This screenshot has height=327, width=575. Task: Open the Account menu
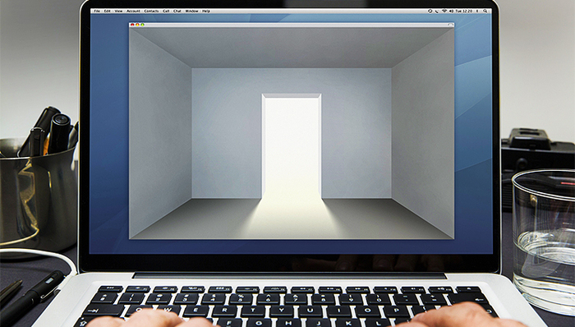[x=133, y=12]
